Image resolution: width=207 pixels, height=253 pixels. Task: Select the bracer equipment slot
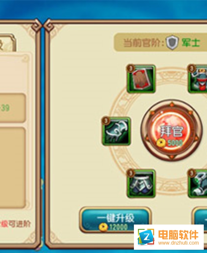pos(116,131)
